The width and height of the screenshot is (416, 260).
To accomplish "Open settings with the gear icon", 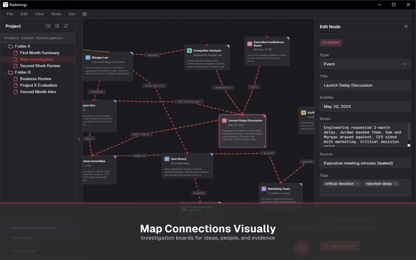I will point(85,14).
